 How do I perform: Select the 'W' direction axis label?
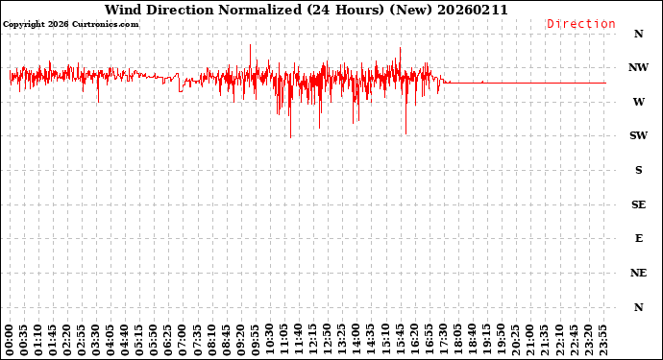pos(638,102)
